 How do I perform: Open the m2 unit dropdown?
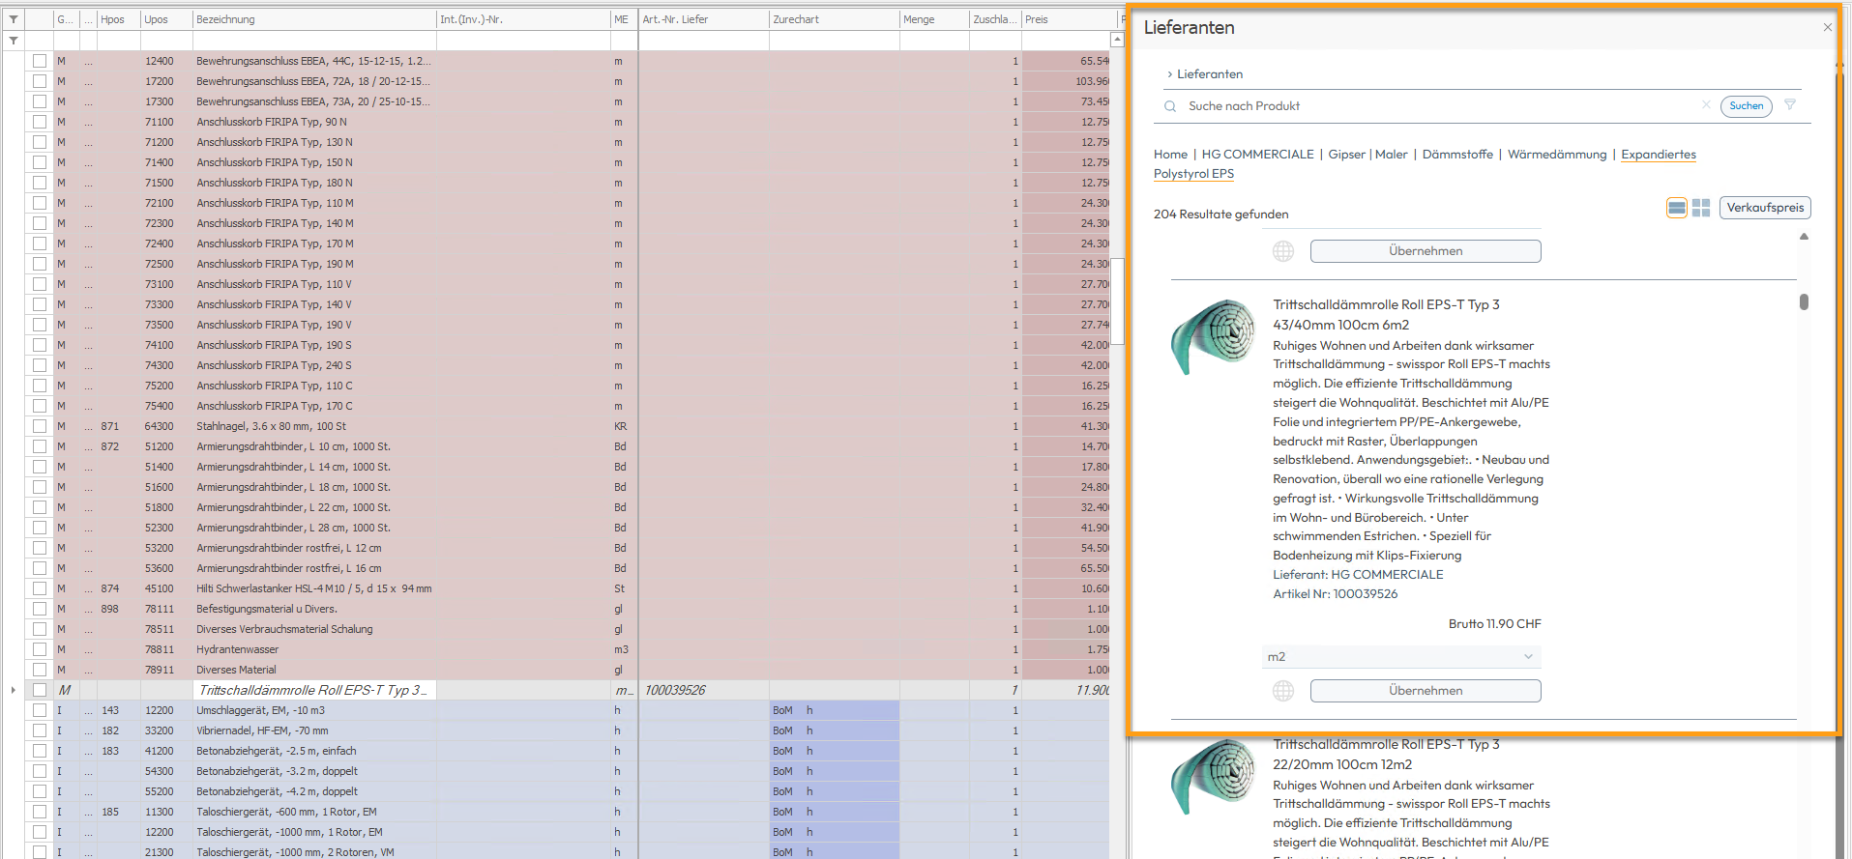pos(1401,657)
